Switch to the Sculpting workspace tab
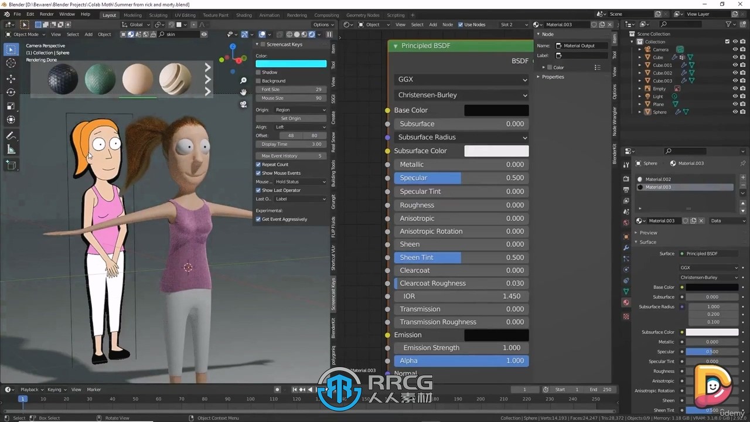The image size is (750, 422). 158,15
